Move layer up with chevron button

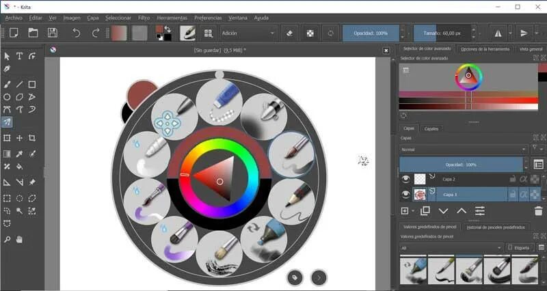click(x=462, y=211)
